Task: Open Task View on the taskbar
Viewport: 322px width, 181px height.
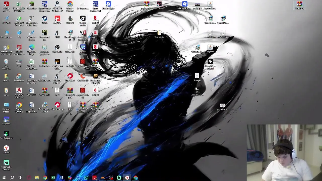Action: coord(20,178)
